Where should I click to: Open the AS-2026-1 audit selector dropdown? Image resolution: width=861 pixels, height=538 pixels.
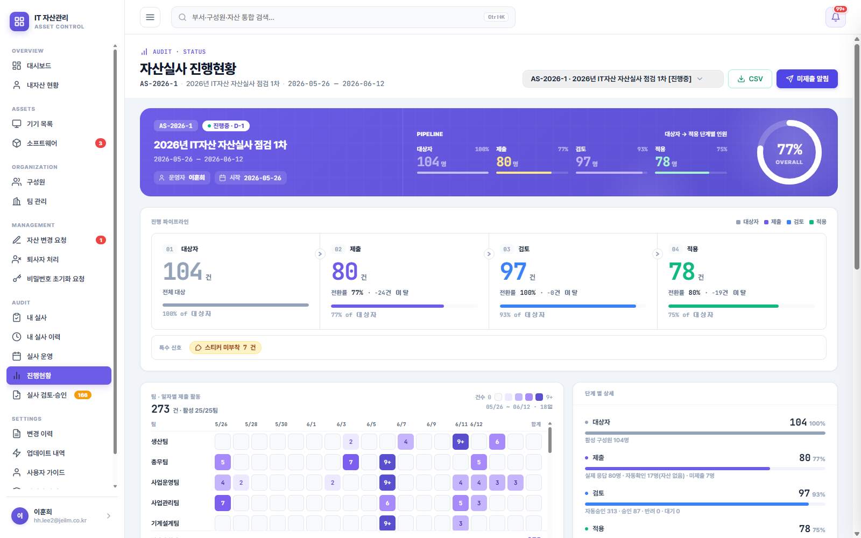click(x=623, y=79)
